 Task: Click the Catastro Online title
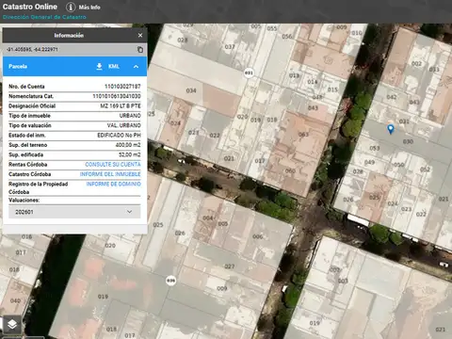pyautogui.click(x=30, y=7)
